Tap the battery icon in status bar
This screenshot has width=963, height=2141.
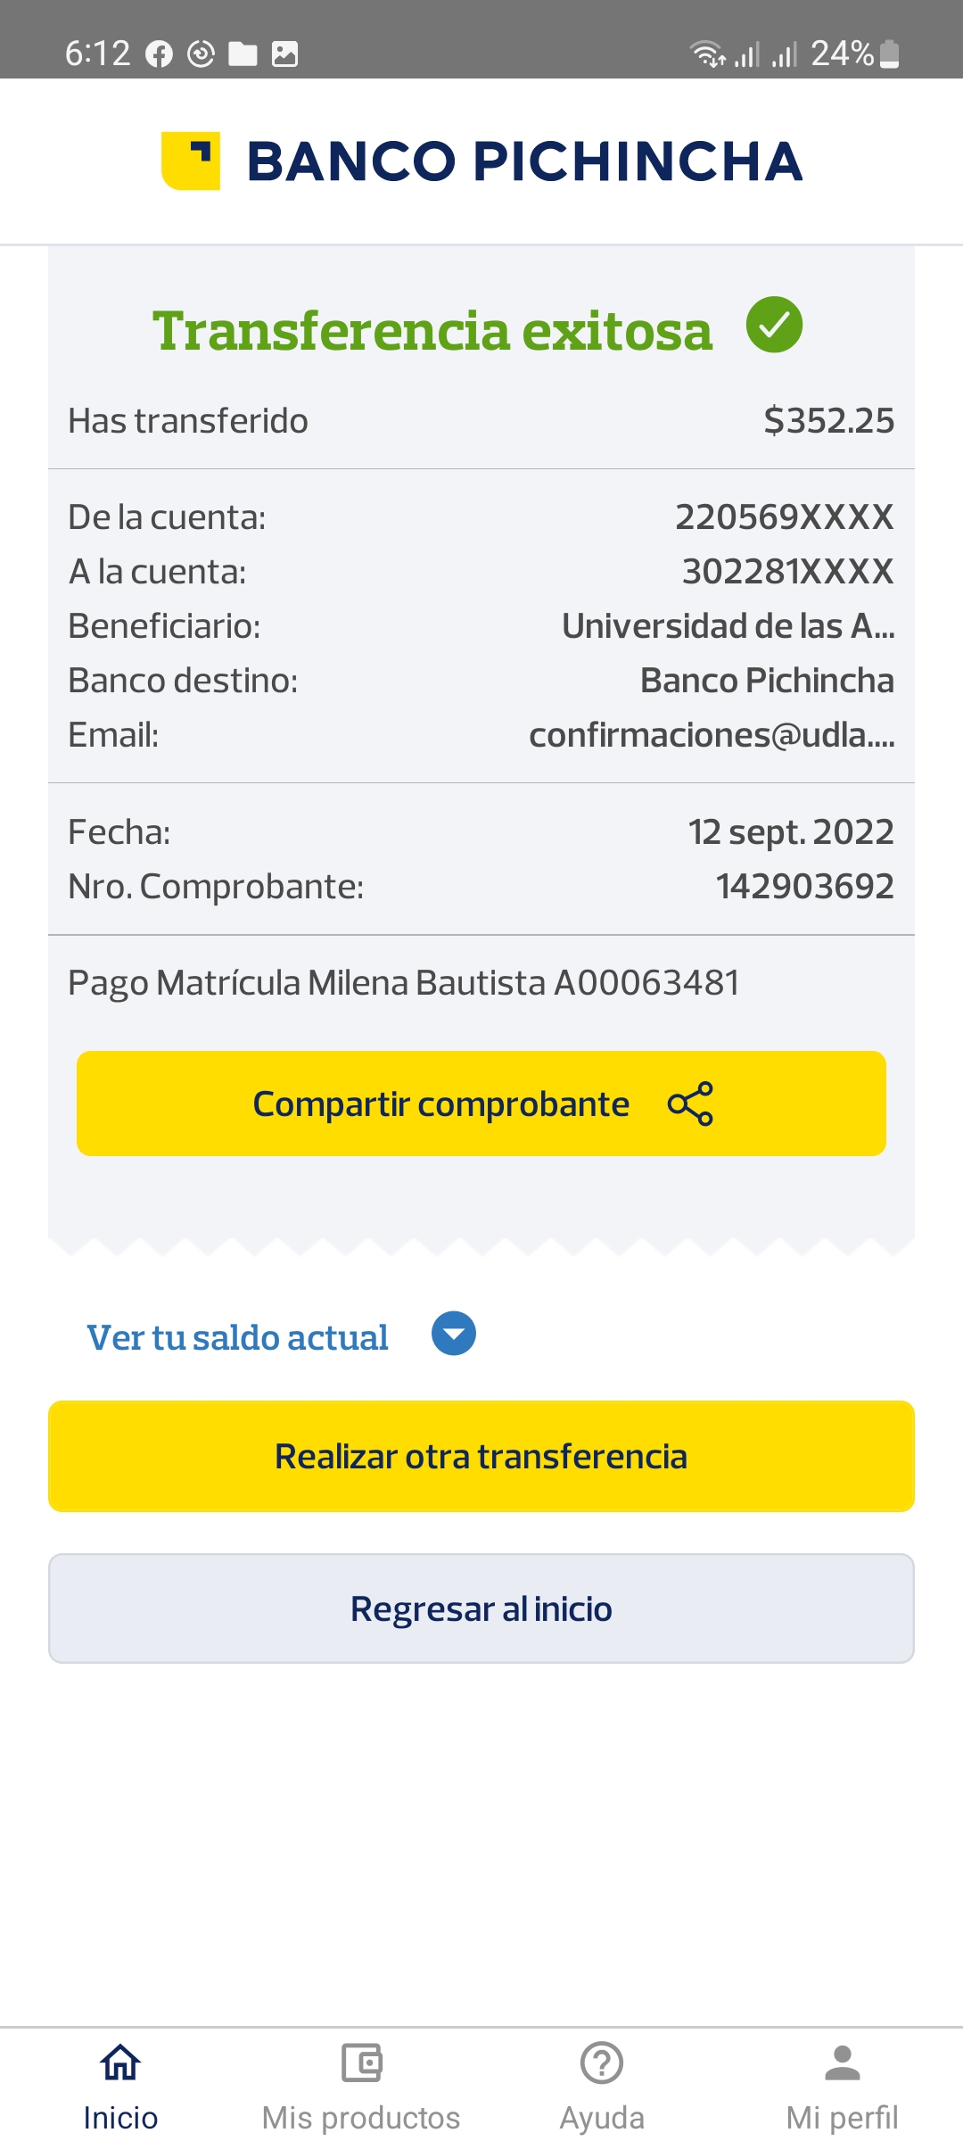coord(889,54)
